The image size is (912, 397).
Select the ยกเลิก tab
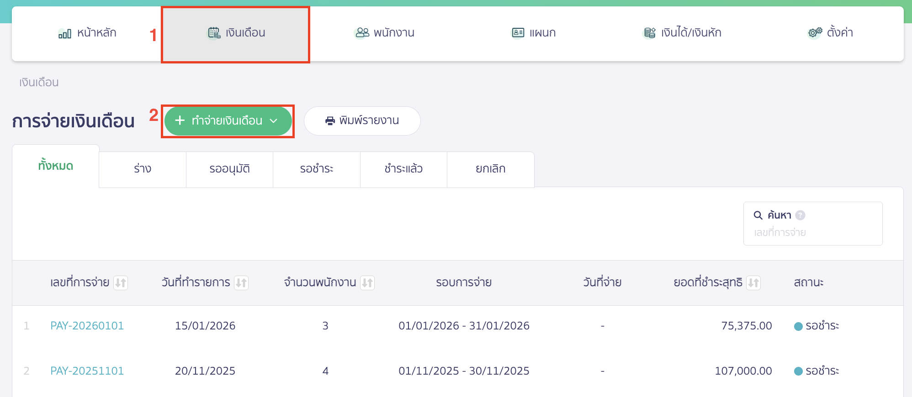[490, 169]
